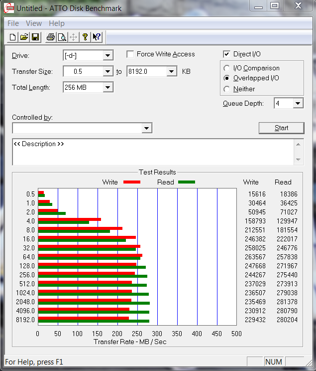Click the New file toolbar icon
This screenshot has width=316, height=371.
point(12,37)
